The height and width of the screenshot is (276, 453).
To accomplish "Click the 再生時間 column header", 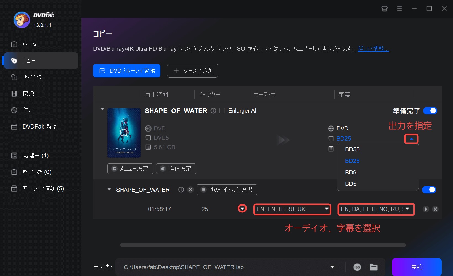I will click(157, 95).
